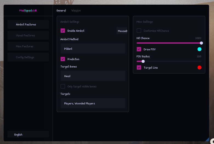Open the Target Bones dropdown set to Head
The width and height of the screenshot is (214, 144).
pyautogui.click(x=93, y=76)
